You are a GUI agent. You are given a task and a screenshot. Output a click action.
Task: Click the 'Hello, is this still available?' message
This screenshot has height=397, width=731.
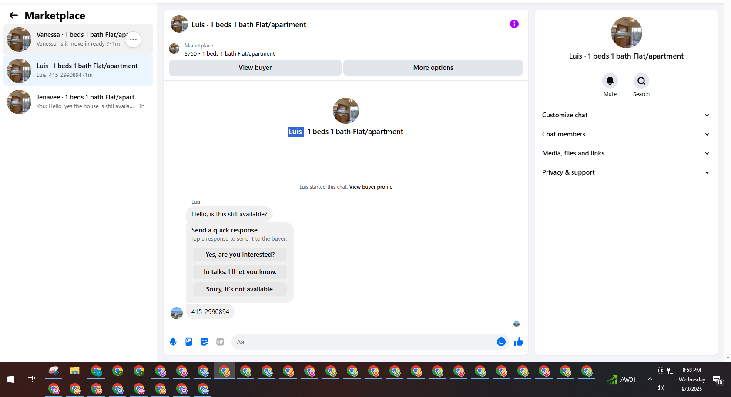pyautogui.click(x=229, y=214)
